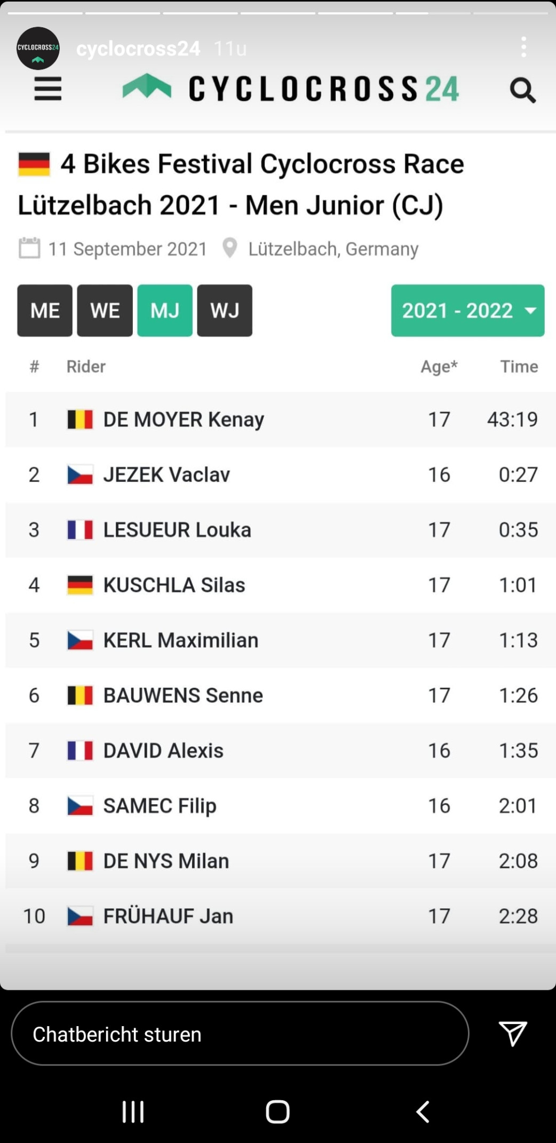The height and width of the screenshot is (1143, 556).
Task: Tap the Chatbericht sturen message field
Action: coord(240,1034)
